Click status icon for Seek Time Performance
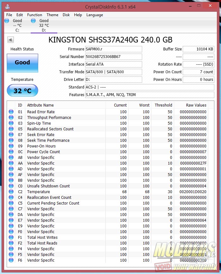 11,140
